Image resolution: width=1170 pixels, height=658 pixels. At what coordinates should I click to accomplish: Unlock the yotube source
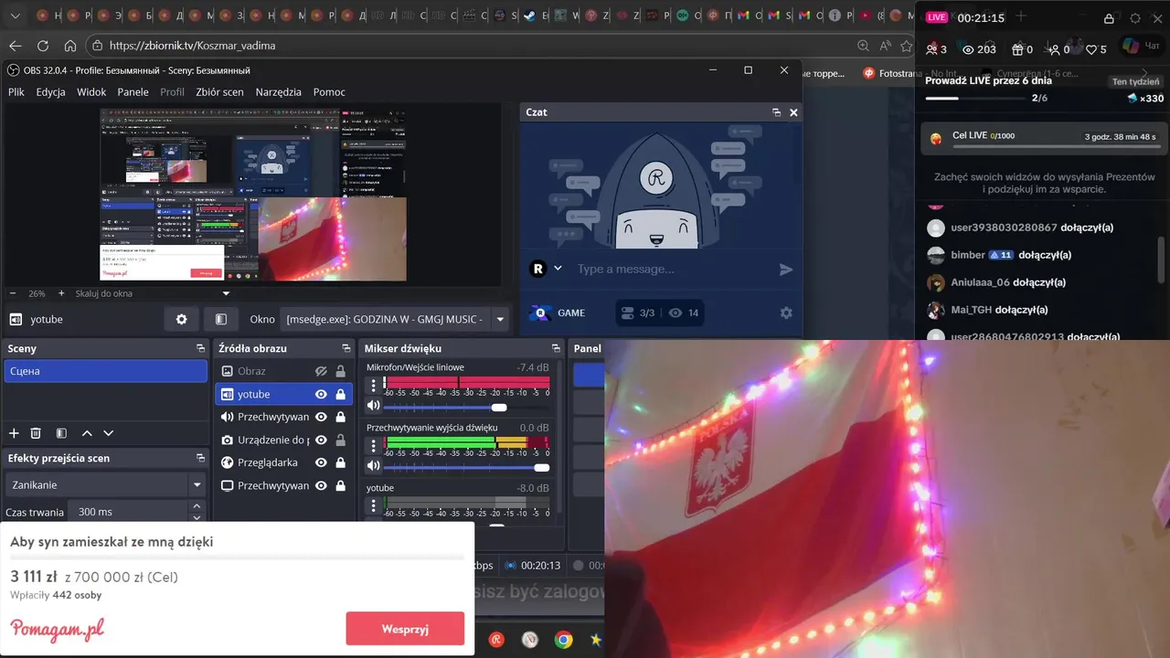[x=340, y=394]
